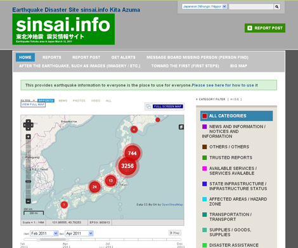This screenshot has height=248, width=298.
Task: Open the Reports menu item
Action: [x=51, y=57]
